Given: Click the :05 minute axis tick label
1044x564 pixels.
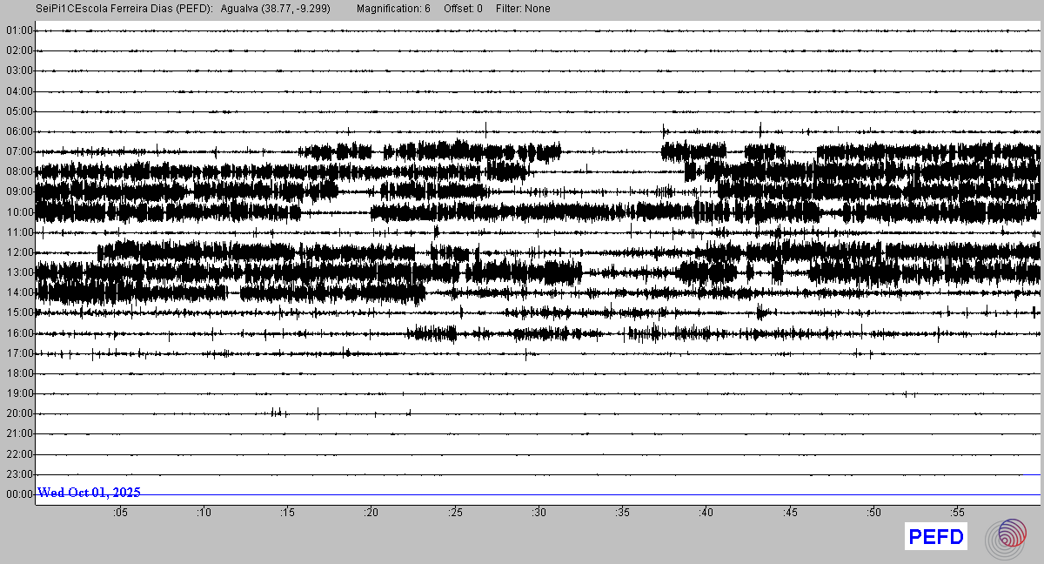Looking at the screenshot, I should [x=120, y=513].
